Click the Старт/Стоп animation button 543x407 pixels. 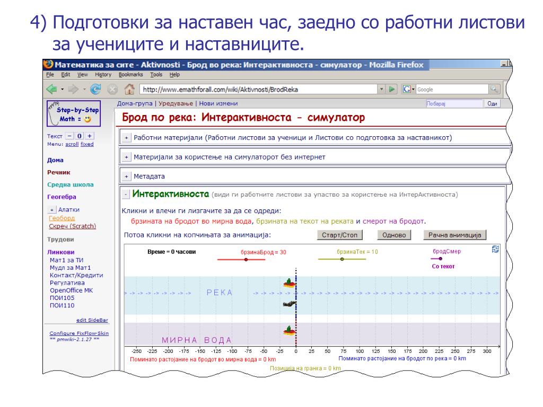pyautogui.click(x=339, y=235)
